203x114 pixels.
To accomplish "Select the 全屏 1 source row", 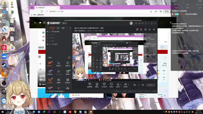I will point(59,44).
